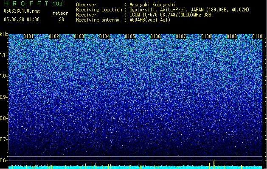Select the file name 0506260100.png
Viewport: 267px width, 169px height.
(x=22, y=11)
